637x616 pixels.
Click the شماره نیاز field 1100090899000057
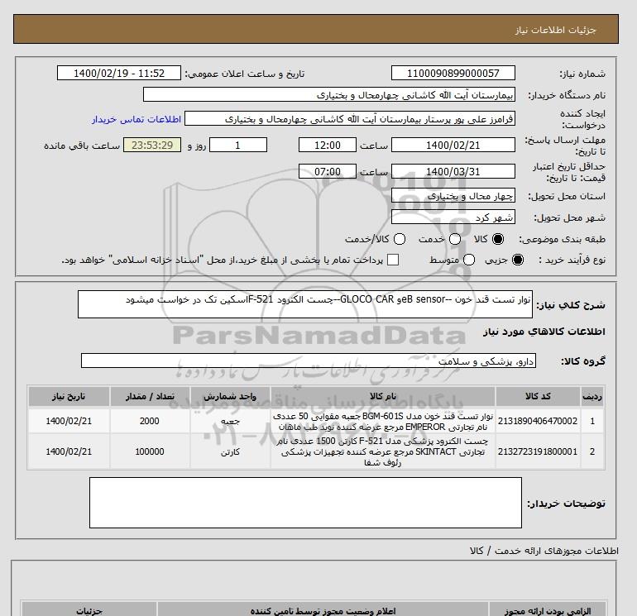point(453,73)
